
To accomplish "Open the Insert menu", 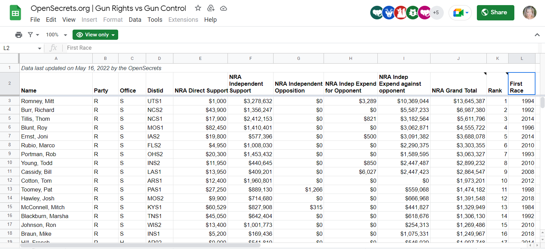I will [89, 20].
